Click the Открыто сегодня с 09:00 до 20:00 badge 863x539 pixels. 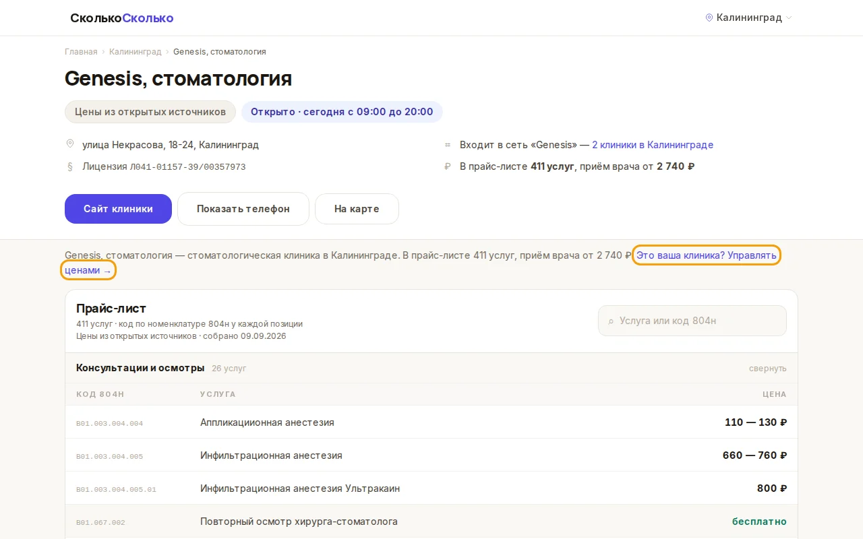coord(342,112)
